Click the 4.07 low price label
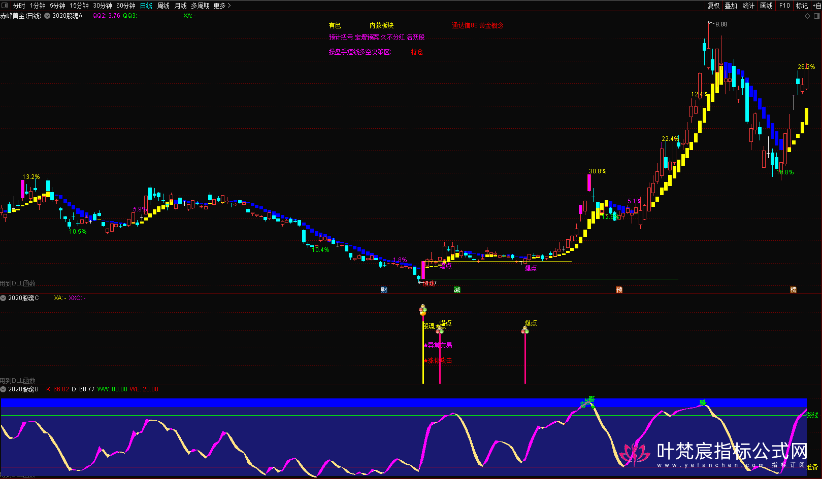 click(431, 283)
